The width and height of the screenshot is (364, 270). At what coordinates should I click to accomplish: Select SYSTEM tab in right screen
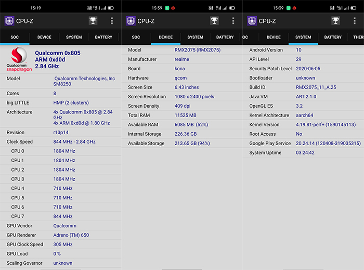point(303,37)
